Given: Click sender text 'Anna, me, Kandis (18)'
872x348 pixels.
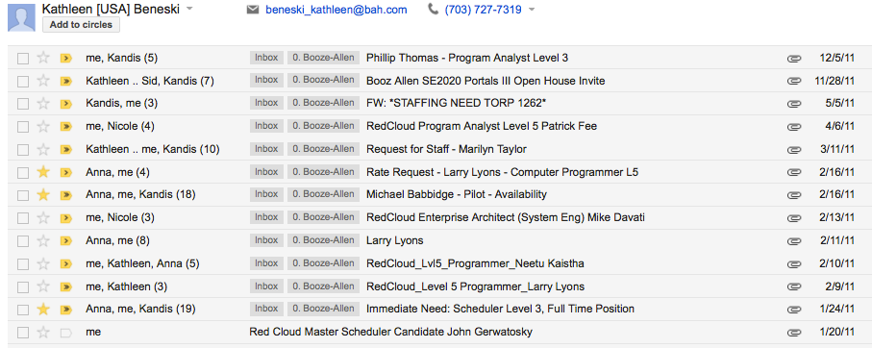Looking at the screenshot, I should [x=140, y=194].
